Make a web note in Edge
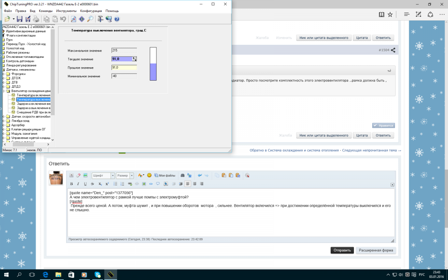The image size is (448, 280). pos(419,15)
